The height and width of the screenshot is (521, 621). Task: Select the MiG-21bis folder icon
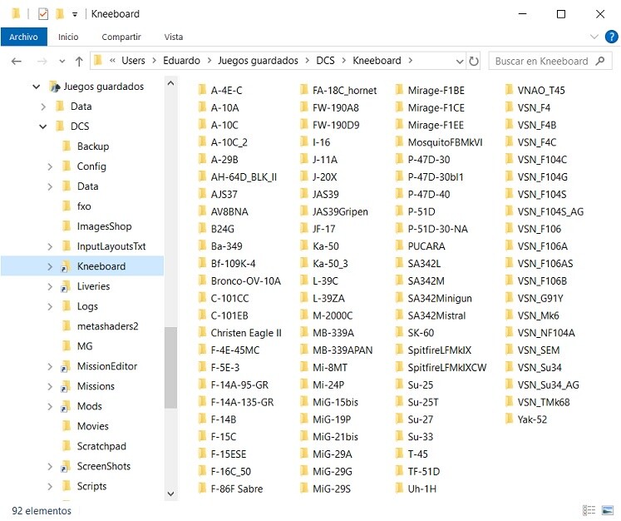(304, 436)
